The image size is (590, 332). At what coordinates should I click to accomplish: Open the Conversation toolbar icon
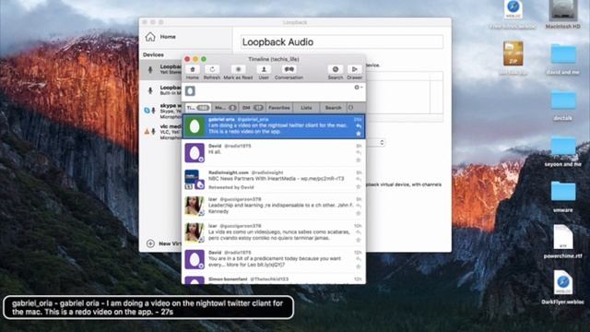289,69
